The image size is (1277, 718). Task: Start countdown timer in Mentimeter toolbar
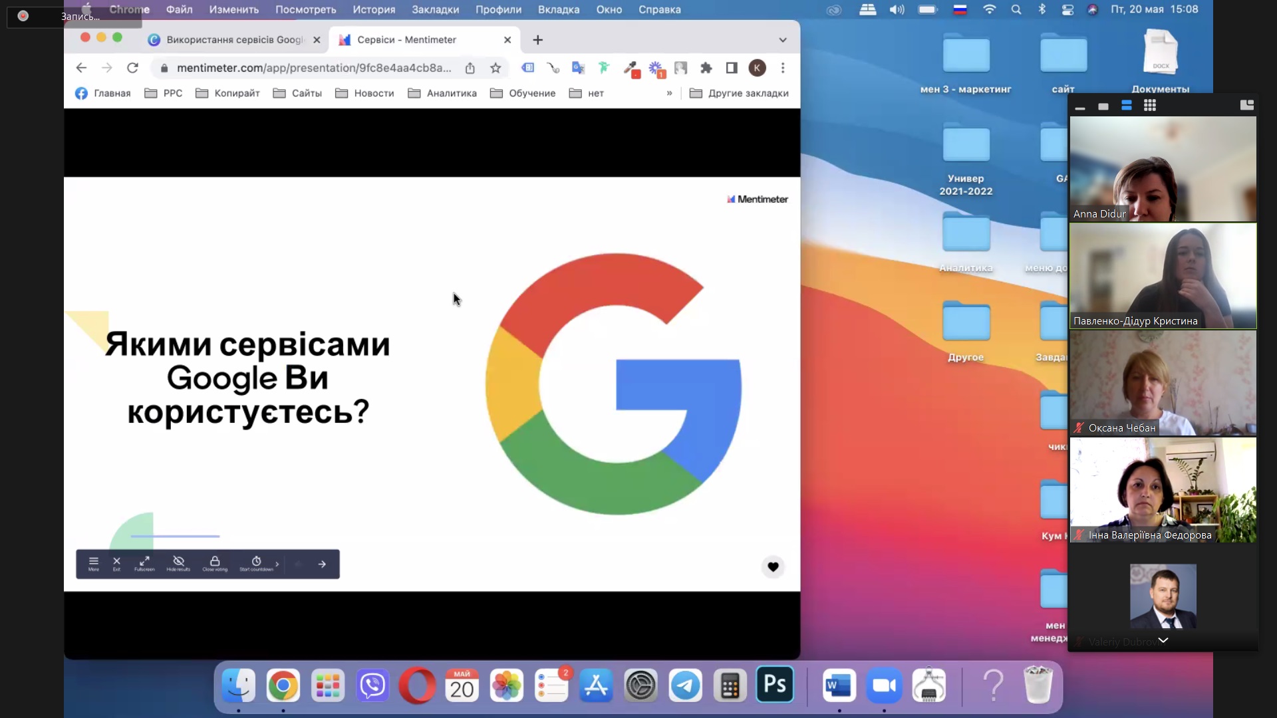point(256,563)
